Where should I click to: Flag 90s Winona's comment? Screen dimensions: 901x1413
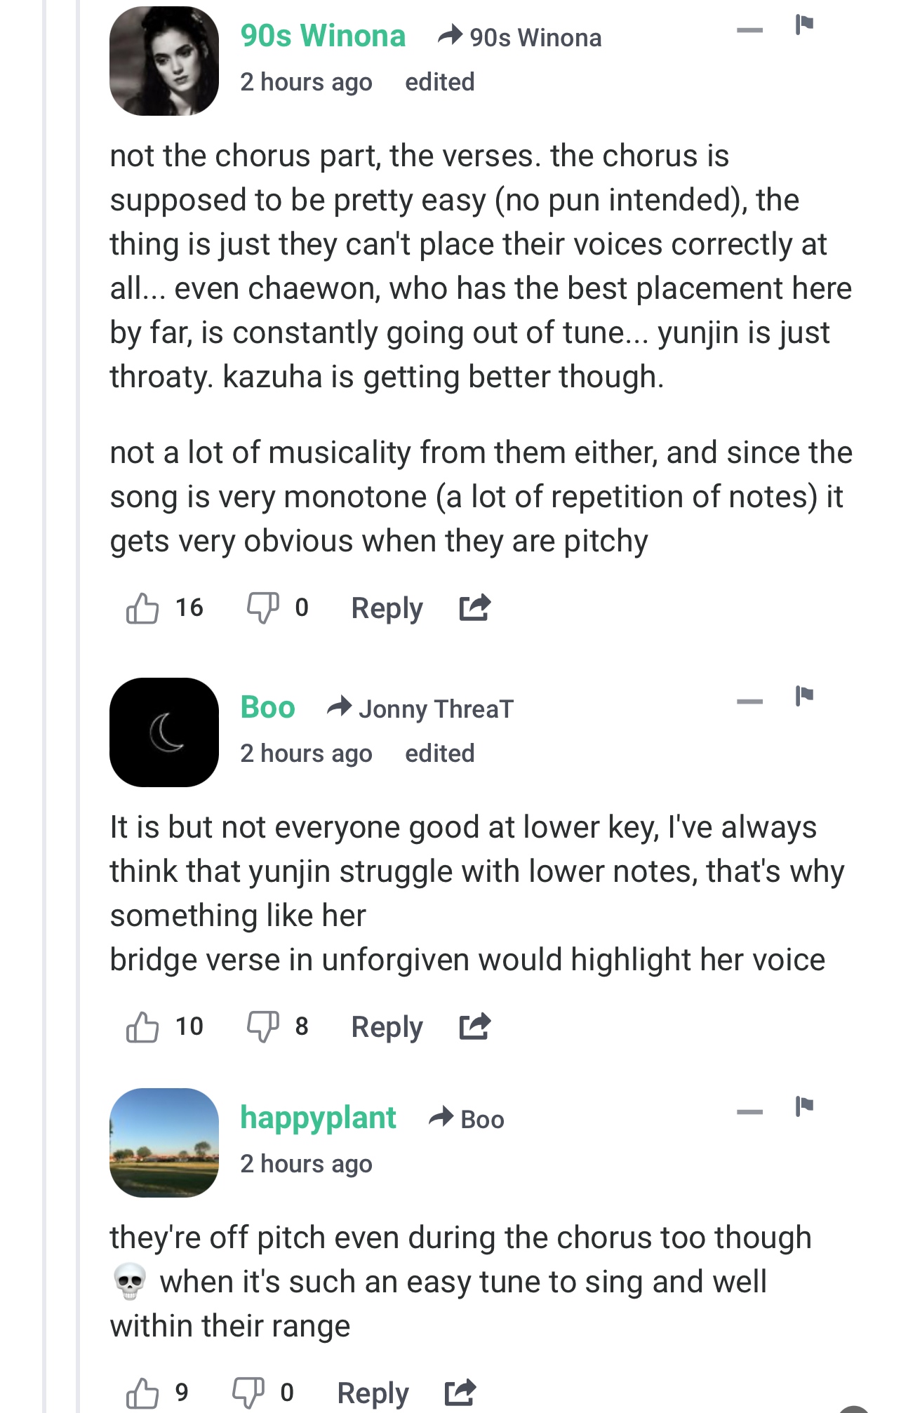click(804, 25)
